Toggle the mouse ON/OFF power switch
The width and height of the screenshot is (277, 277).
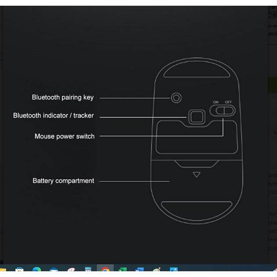[x=222, y=110]
